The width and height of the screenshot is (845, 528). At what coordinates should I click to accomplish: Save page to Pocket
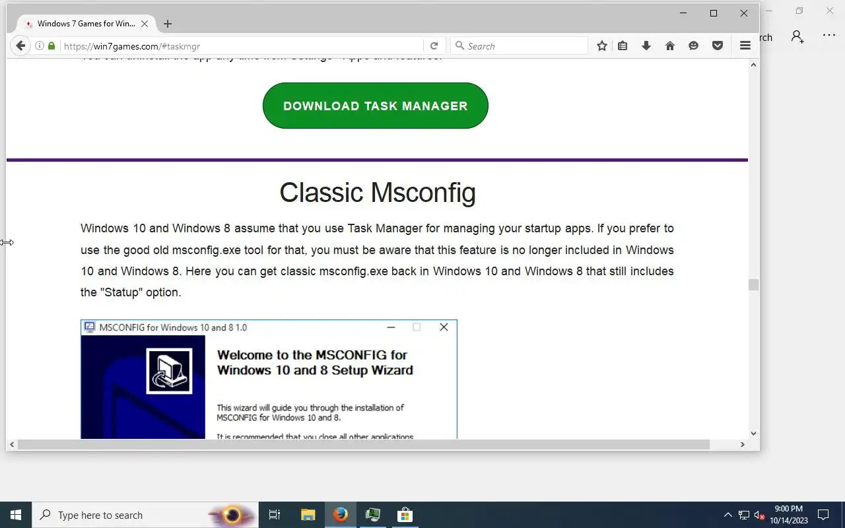(718, 46)
